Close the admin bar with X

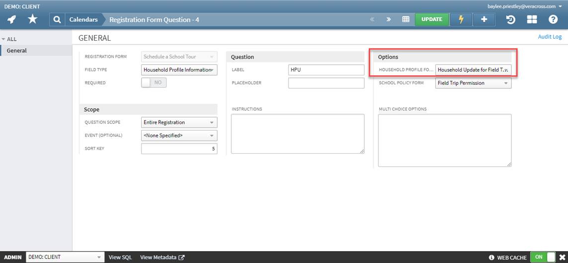[562, 258]
